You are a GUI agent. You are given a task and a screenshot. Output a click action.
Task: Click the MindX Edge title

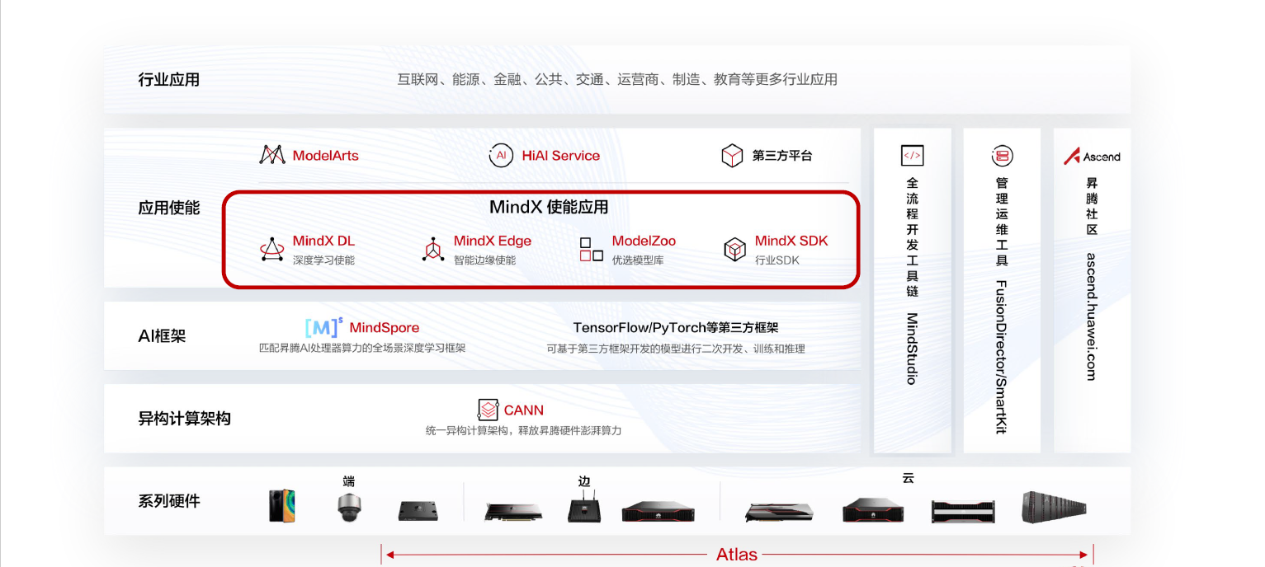click(493, 241)
